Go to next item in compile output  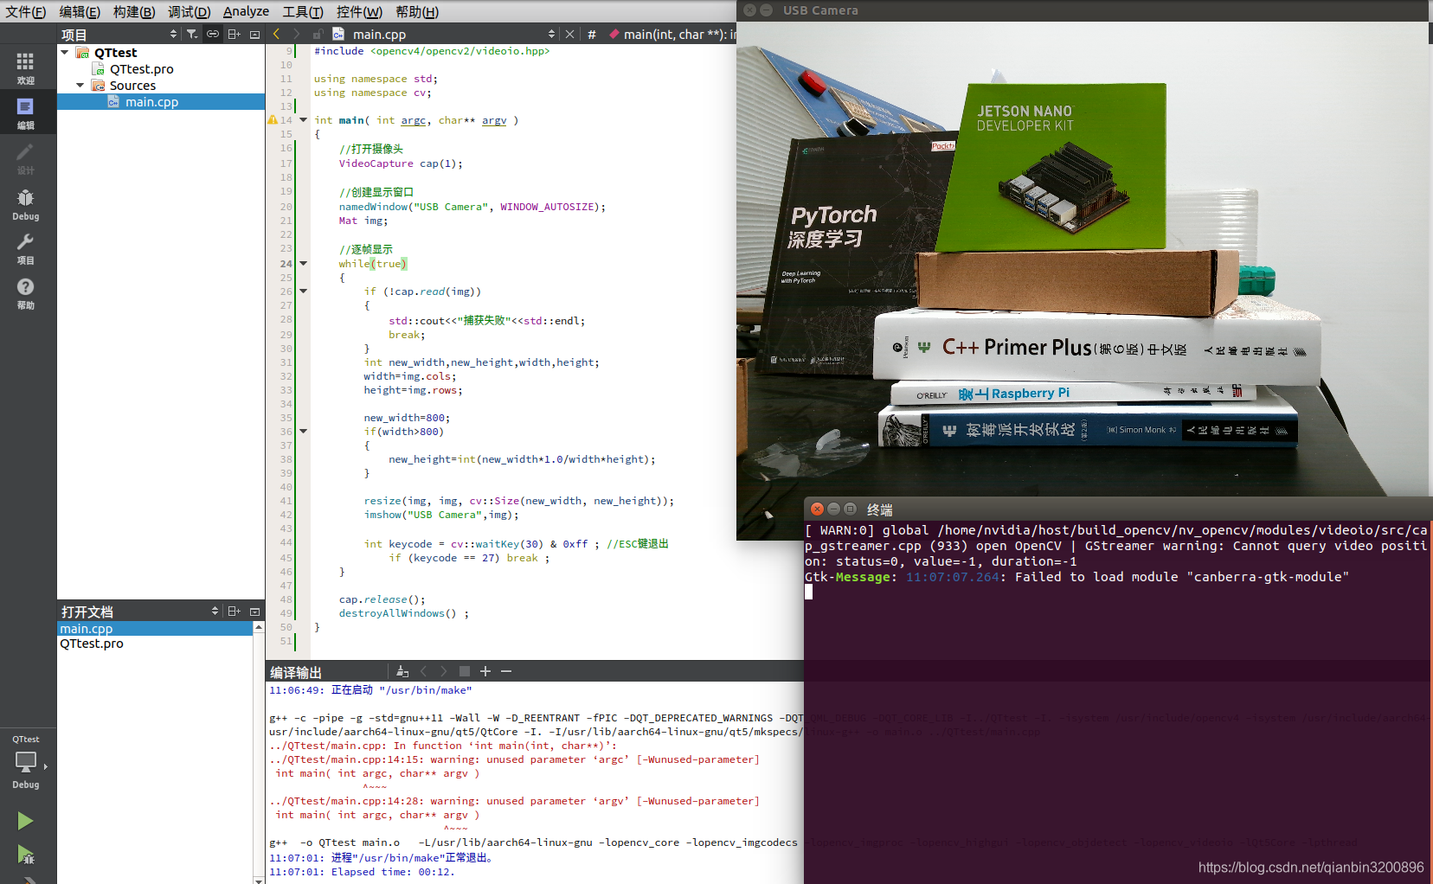(444, 671)
